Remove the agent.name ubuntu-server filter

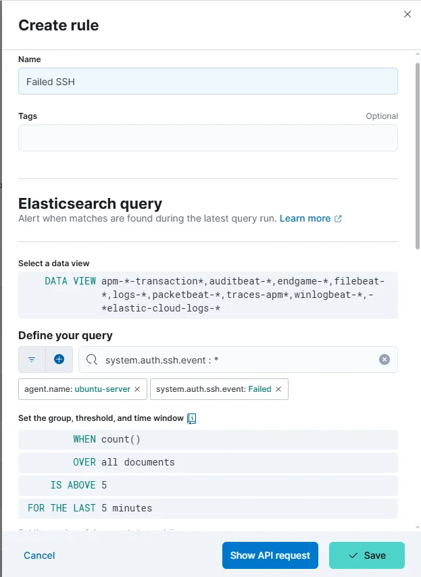[x=137, y=389]
